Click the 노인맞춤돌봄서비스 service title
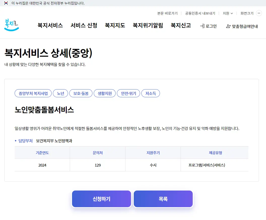Screen dimensions: 266x220 [x=44, y=110]
